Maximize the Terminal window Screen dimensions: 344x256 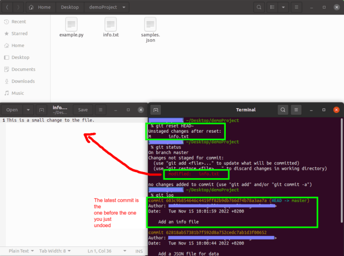(324, 110)
